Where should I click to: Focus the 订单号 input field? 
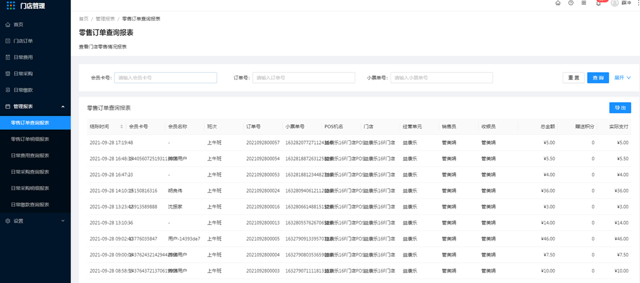click(304, 78)
